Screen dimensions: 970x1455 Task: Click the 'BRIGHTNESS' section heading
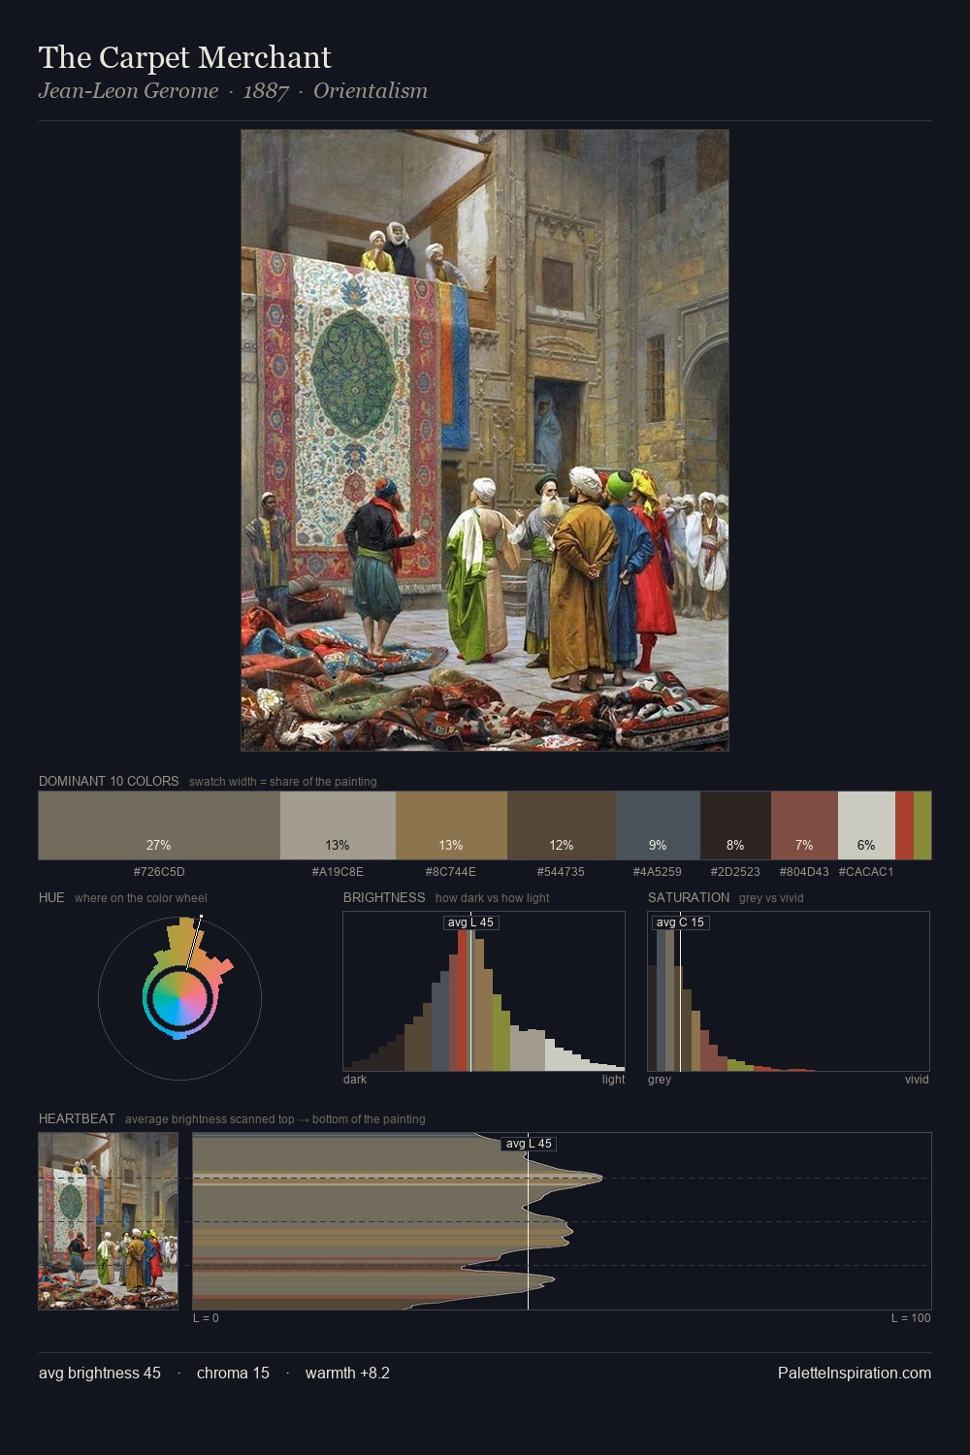point(384,897)
